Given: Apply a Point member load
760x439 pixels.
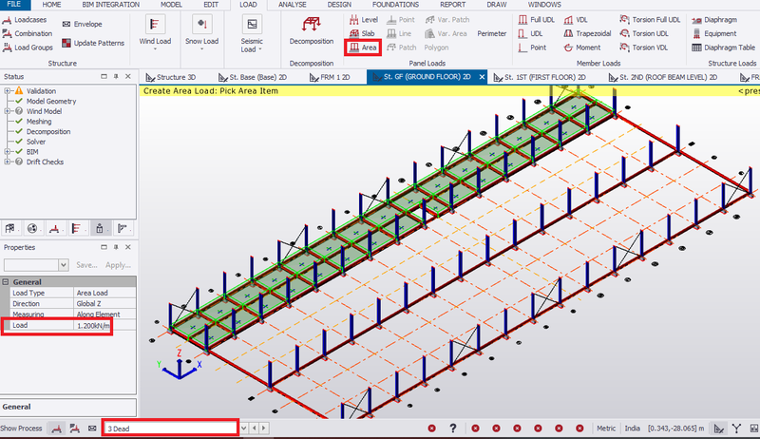Looking at the screenshot, I should click(532, 48).
